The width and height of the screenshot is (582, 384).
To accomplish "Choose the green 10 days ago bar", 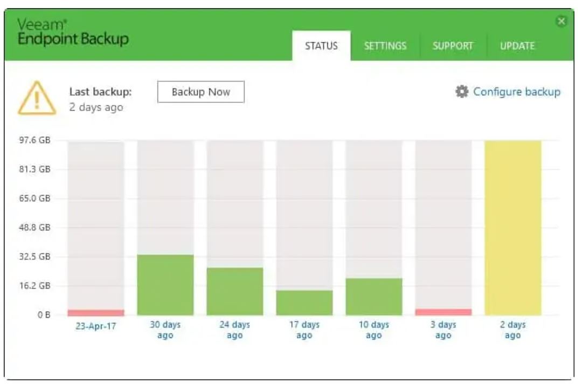I will click(374, 297).
